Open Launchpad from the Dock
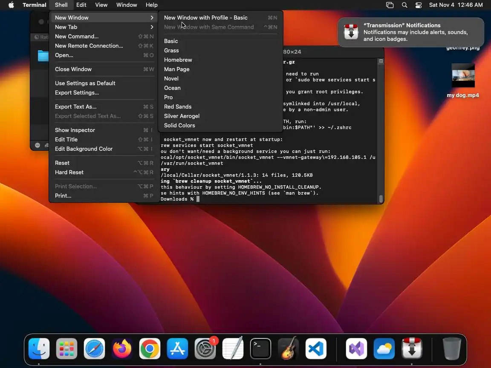The image size is (491, 368). (66, 348)
